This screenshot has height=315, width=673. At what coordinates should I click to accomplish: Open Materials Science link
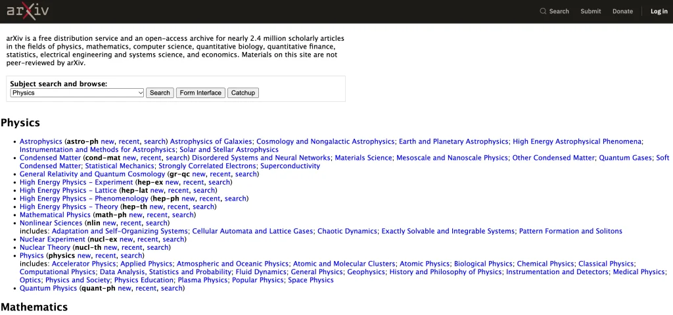(x=363, y=158)
